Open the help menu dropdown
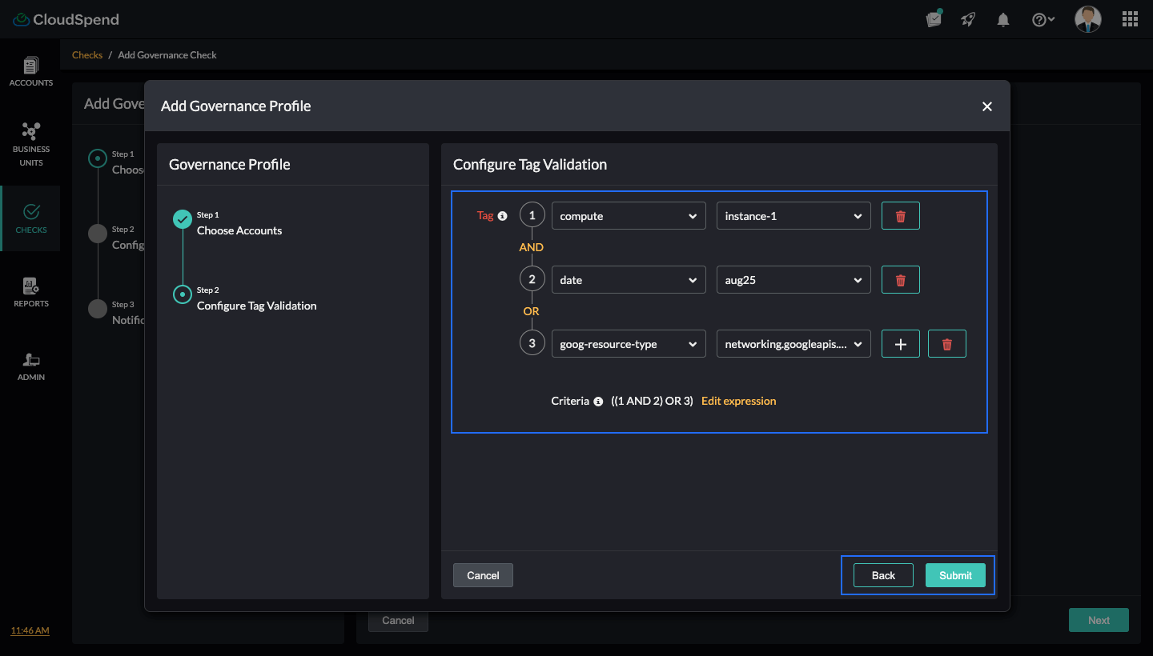 1043,20
